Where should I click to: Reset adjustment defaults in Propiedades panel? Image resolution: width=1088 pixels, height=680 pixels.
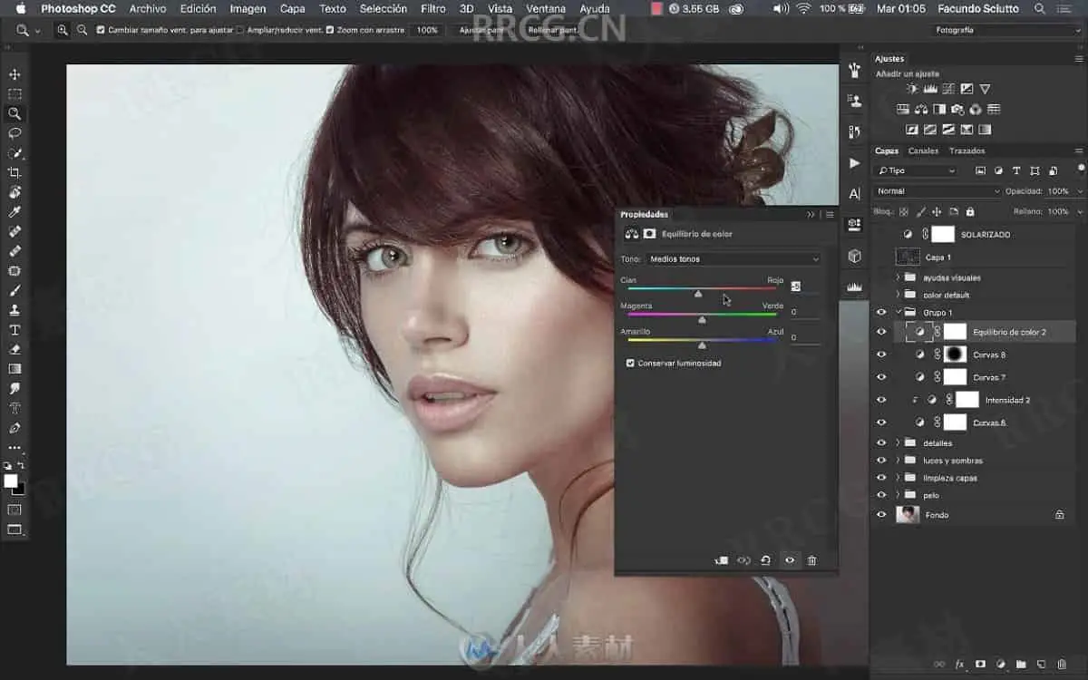[x=766, y=560]
